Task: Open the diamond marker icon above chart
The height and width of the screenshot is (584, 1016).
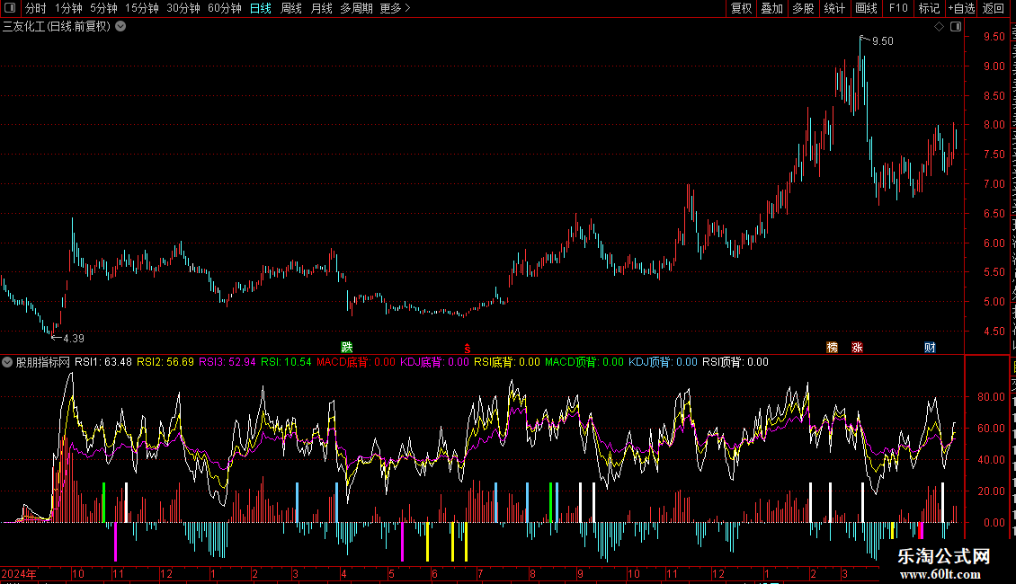Action: (939, 27)
